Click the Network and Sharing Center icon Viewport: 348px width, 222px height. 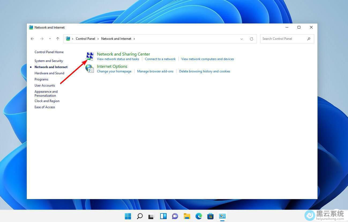[x=90, y=56]
